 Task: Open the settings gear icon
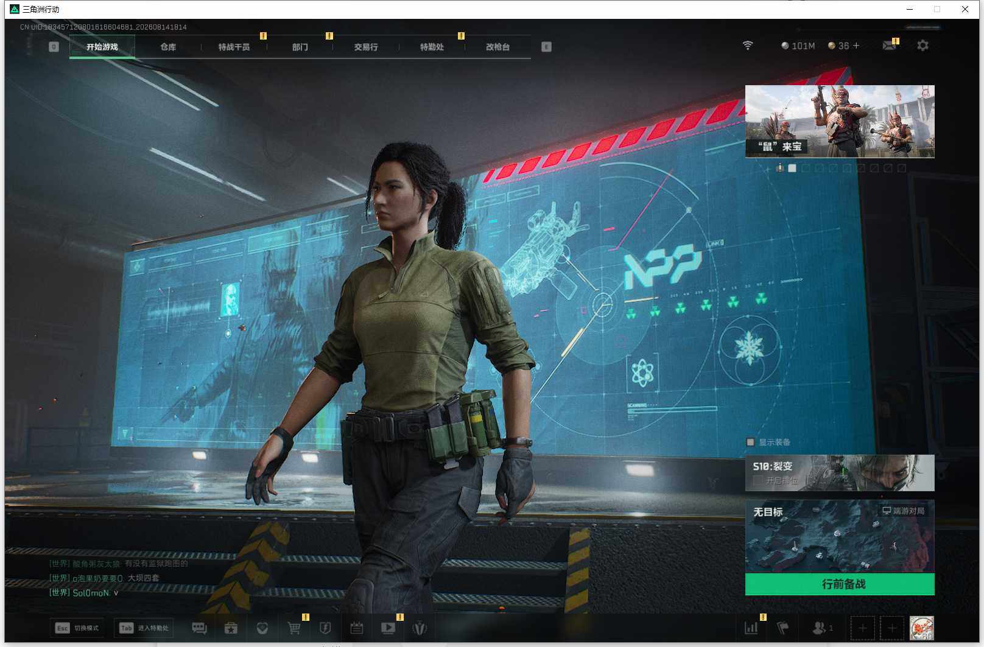[922, 46]
